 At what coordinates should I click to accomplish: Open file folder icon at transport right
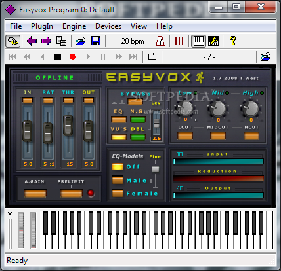[266, 57]
